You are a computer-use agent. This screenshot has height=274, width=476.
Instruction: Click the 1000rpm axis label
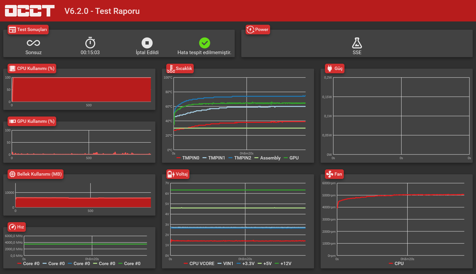[x=330, y=244]
